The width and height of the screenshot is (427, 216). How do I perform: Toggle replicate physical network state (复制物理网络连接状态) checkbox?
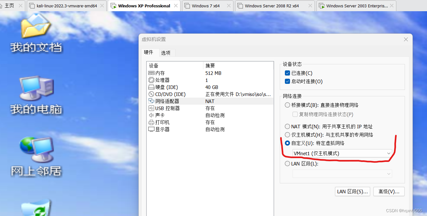[295, 114]
